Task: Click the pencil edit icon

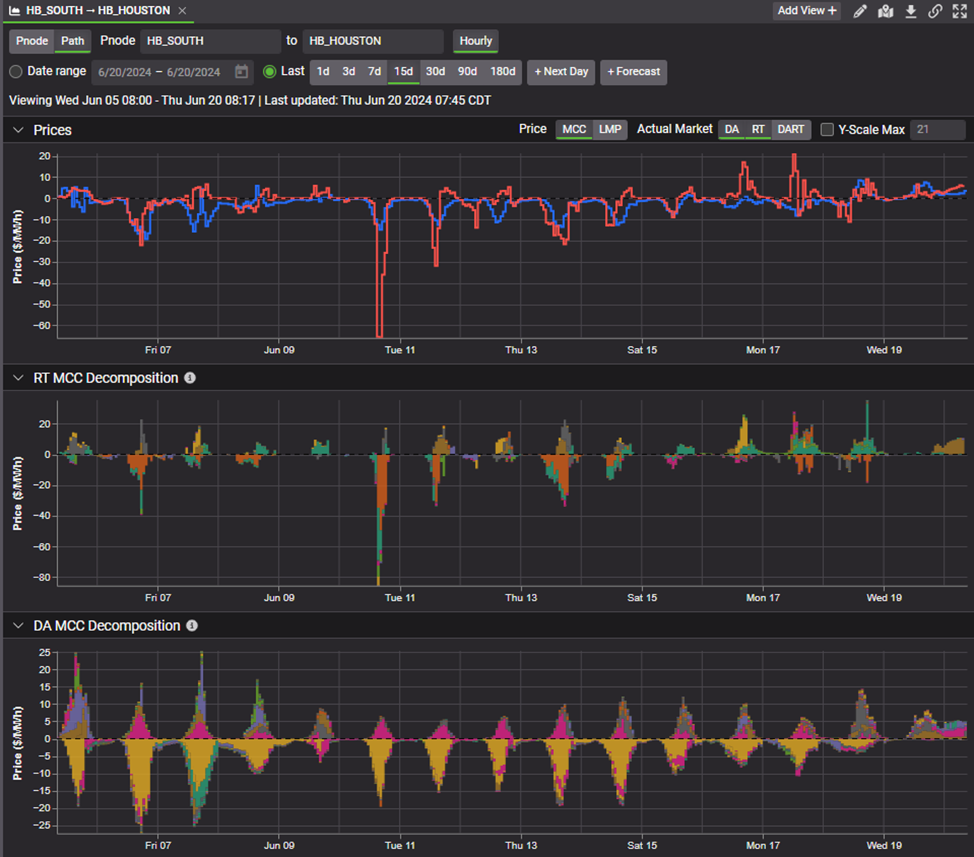Action: point(860,11)
